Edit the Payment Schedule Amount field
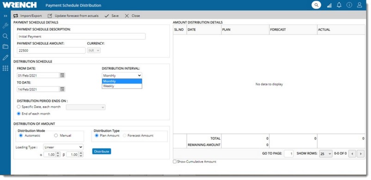Screen dimensions: 371x180 (x=51, y=50)
